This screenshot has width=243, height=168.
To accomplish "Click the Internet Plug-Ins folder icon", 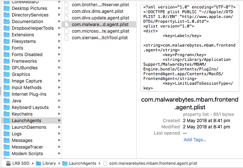I will click(x=7, y=94).
